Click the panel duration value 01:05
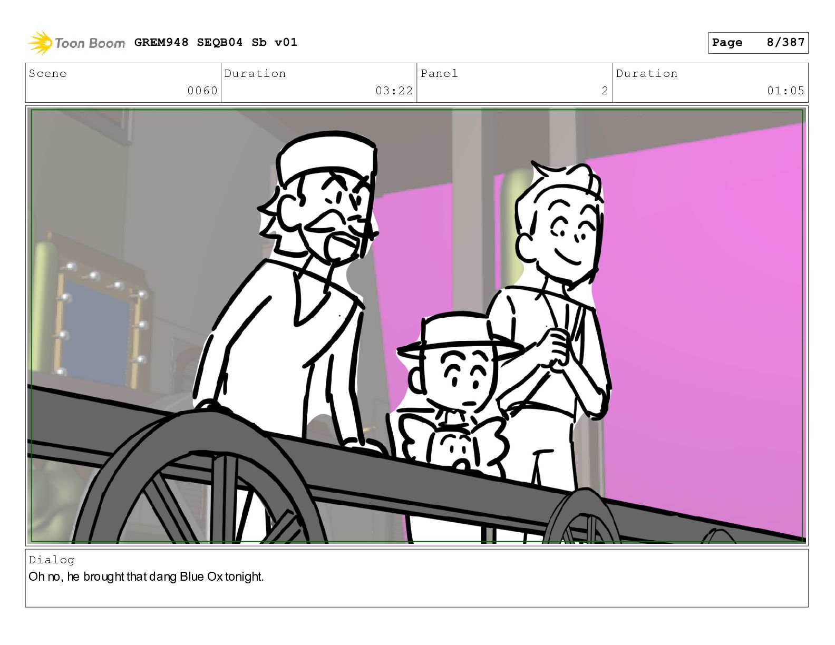 [785, 91]
